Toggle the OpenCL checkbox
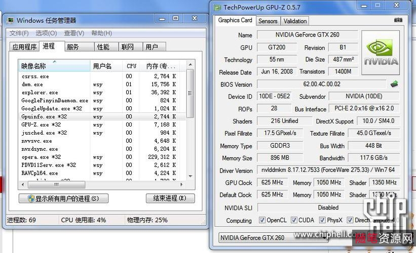This screenshot has height=253, width=416. click(262, 220)
